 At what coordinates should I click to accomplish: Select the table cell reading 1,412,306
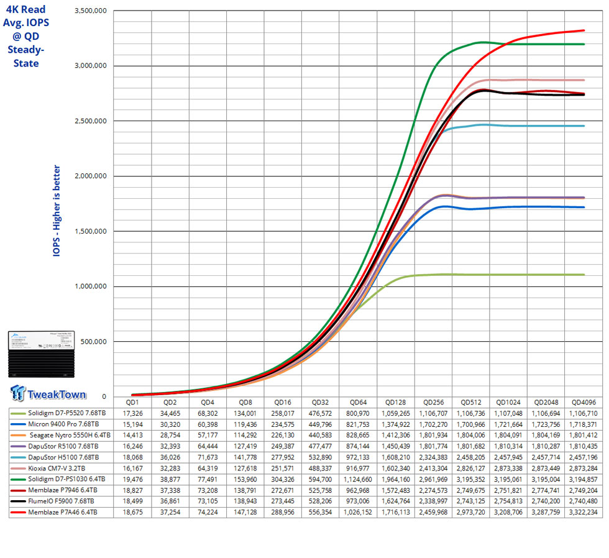click(x=396, y=436)
